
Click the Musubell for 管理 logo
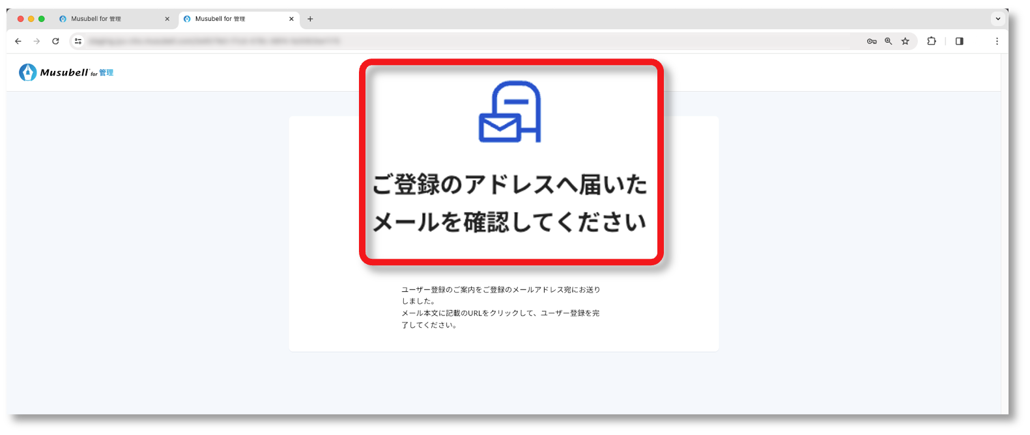(x=66, y=72)
